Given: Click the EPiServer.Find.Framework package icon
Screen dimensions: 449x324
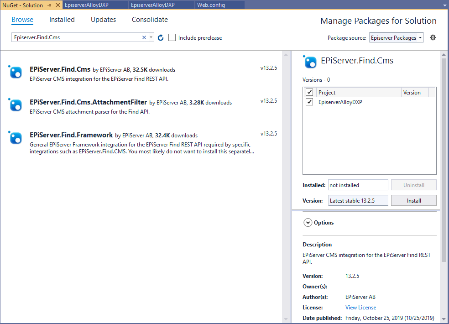Looking at the screenshot, I should pos(16,137).
